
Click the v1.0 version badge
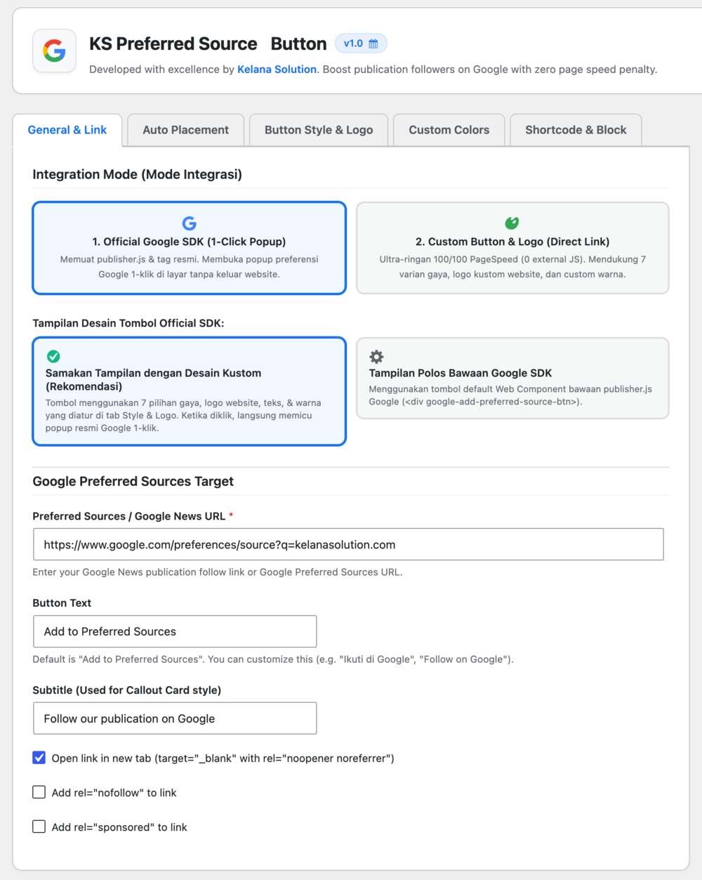point(361,44)
